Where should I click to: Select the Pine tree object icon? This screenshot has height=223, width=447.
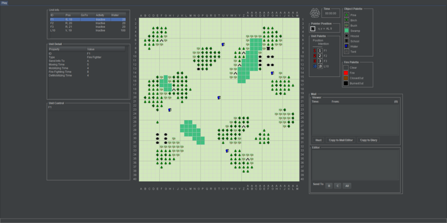346,15
